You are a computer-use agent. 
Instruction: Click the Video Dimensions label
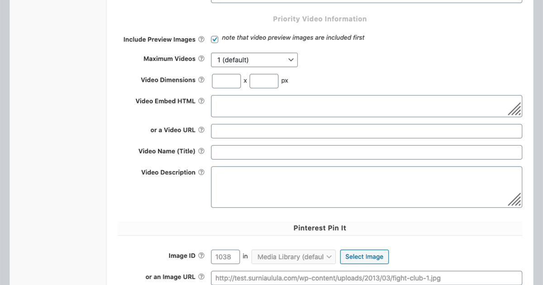(168, 80)
